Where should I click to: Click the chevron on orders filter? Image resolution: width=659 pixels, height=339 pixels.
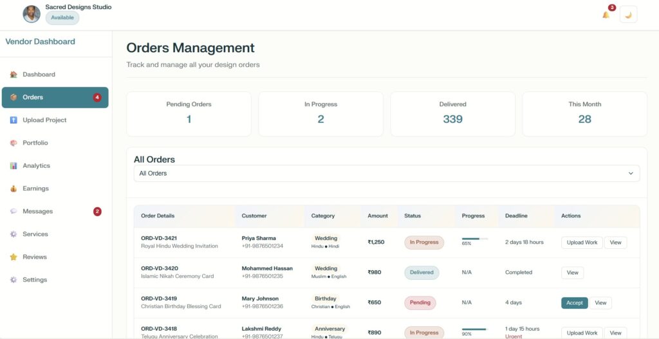tap(630, 174)
